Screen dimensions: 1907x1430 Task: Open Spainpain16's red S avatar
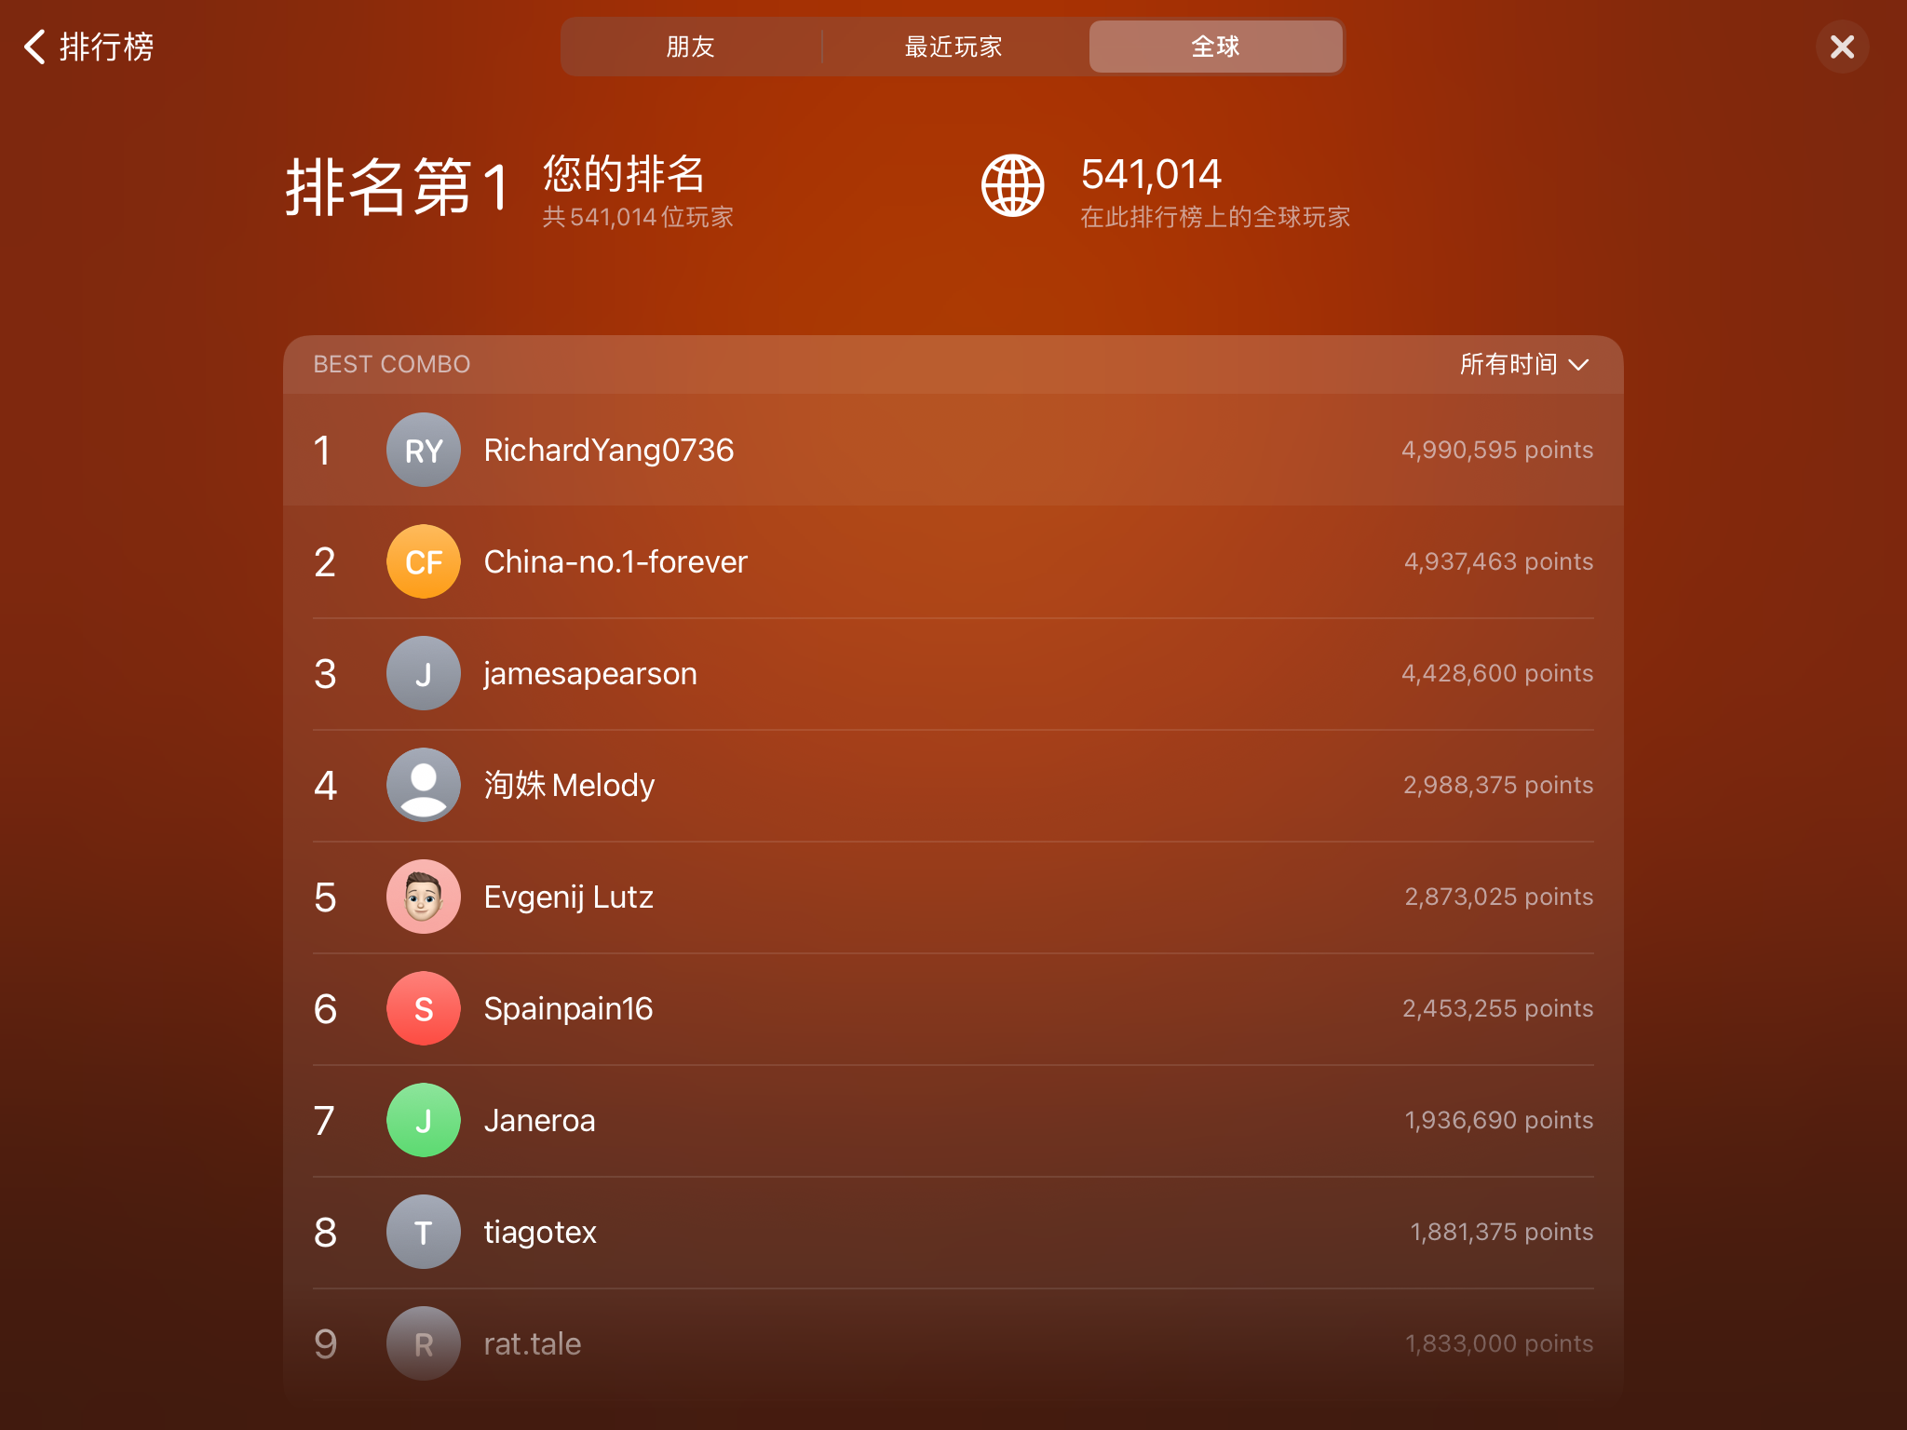click(424, 1008)
